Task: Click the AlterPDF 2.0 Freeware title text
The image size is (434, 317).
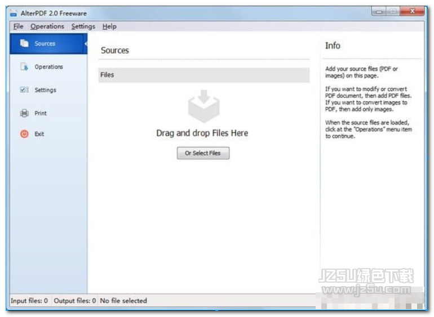Action: (x=54, y=14)
